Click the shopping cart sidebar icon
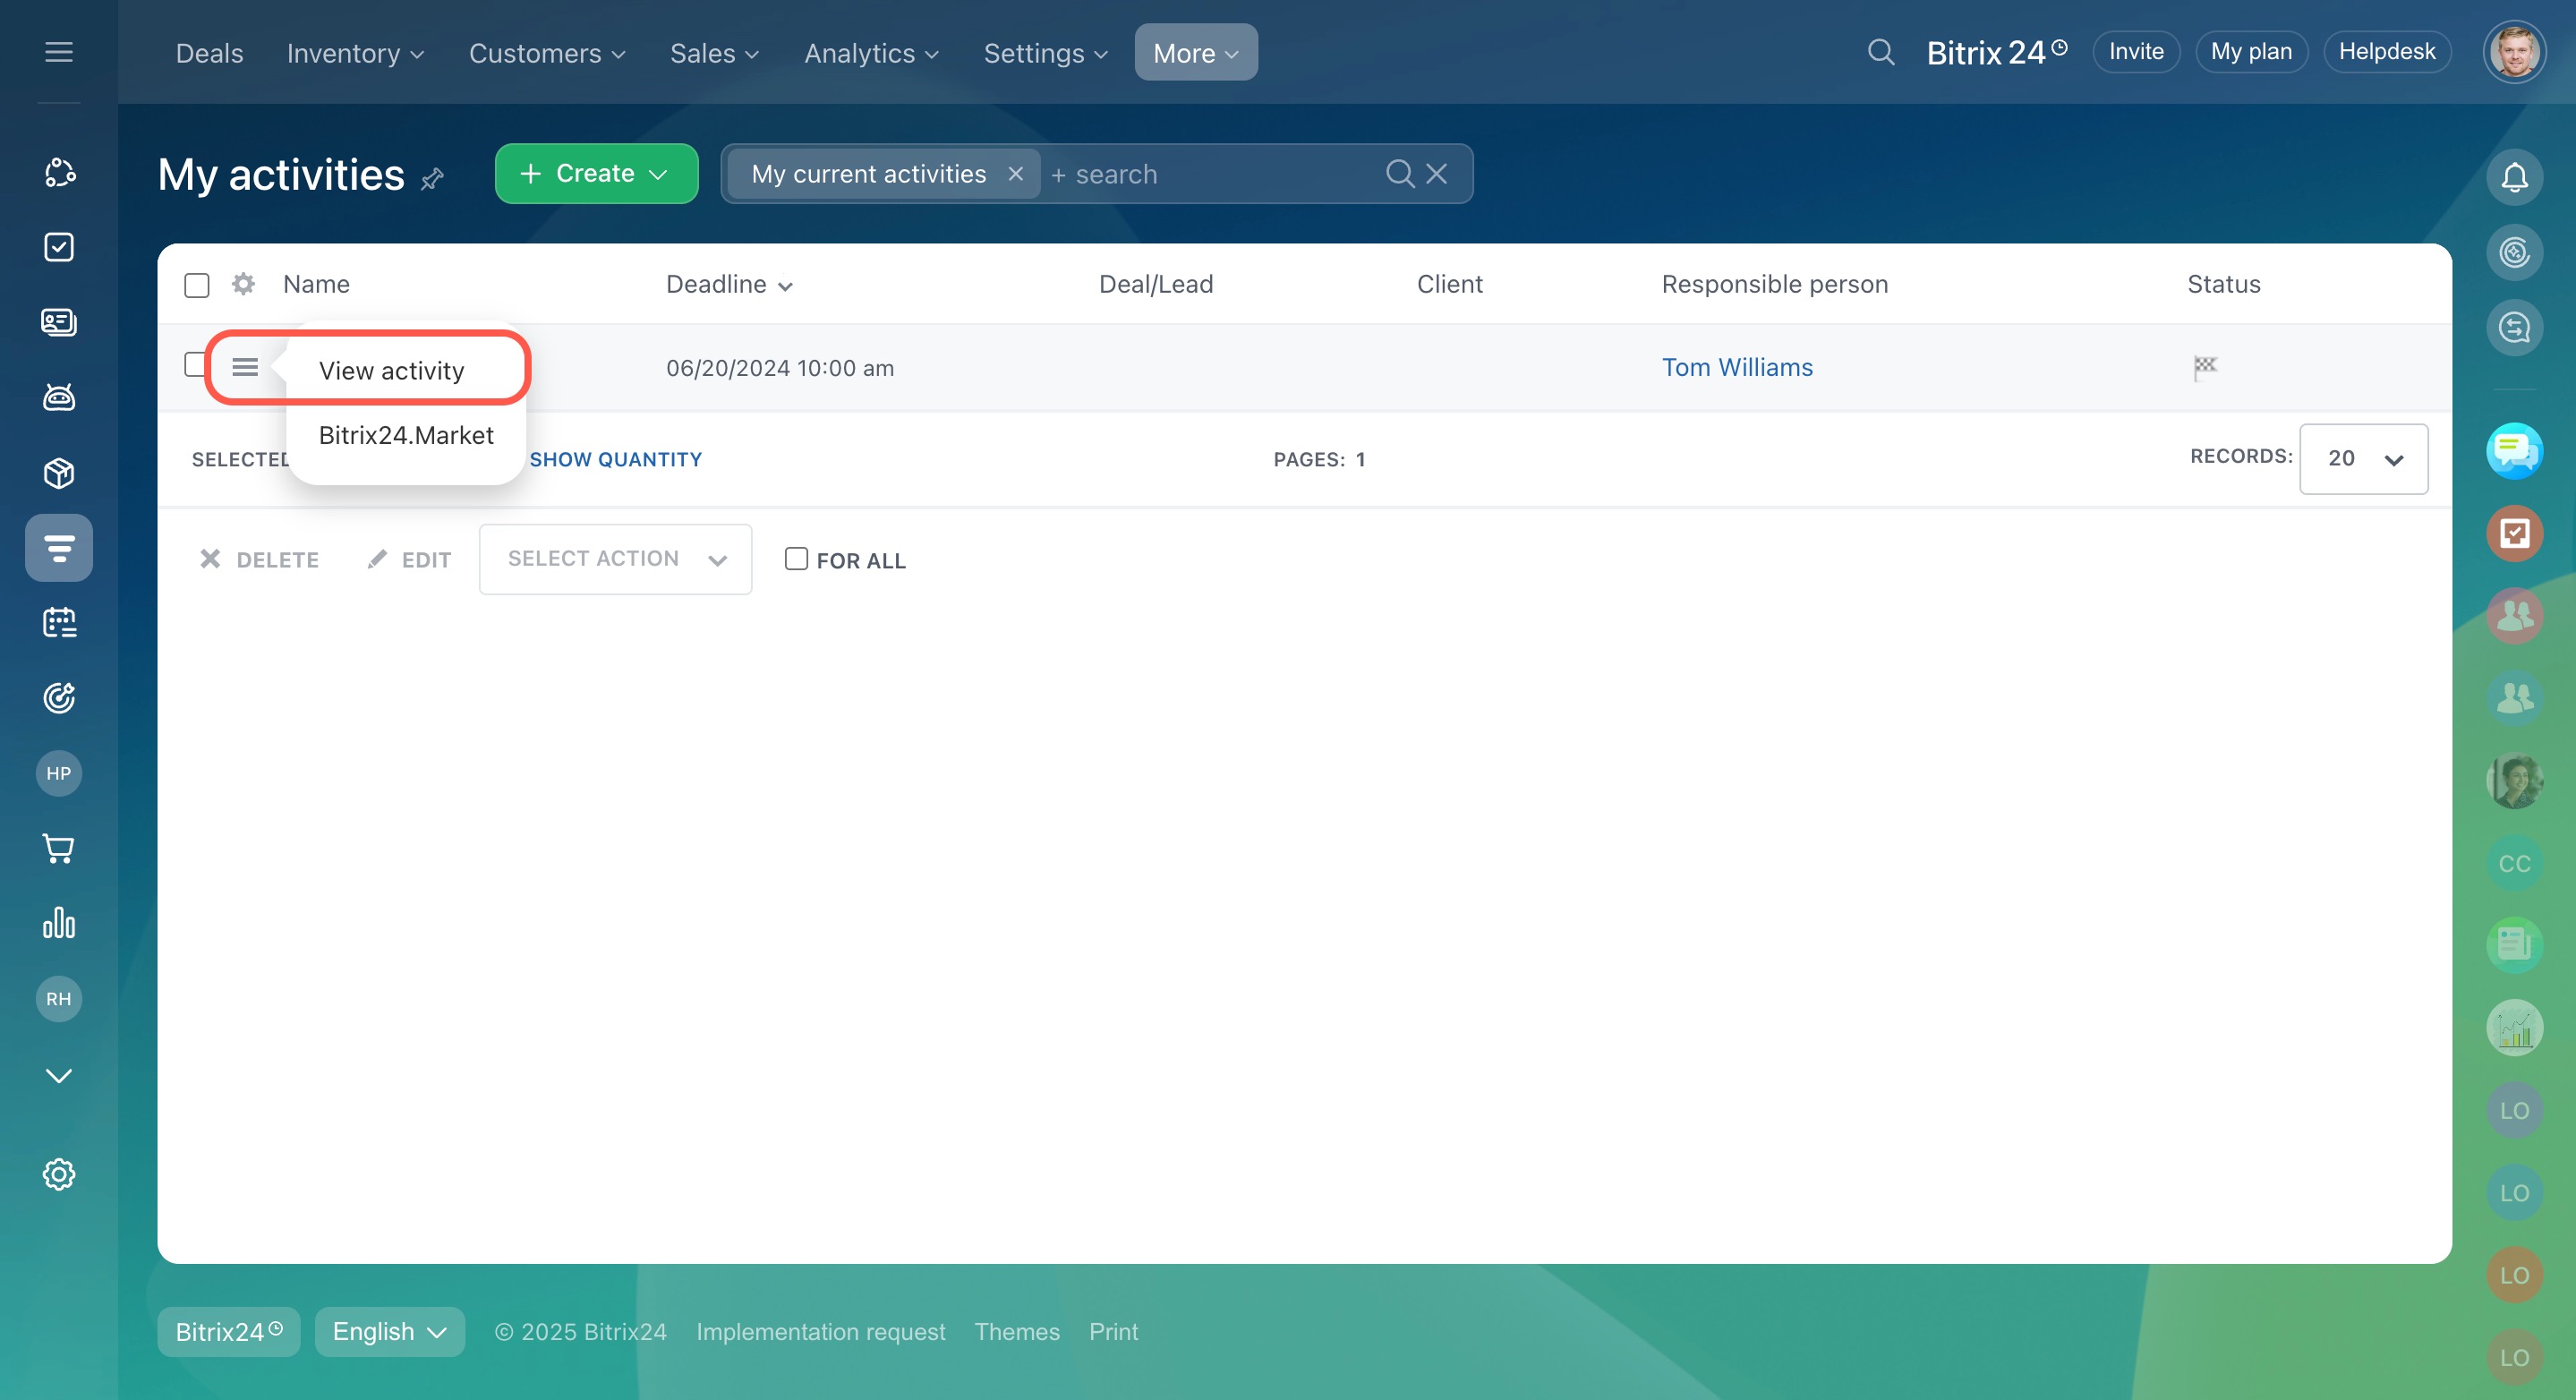 click(59, 848)
